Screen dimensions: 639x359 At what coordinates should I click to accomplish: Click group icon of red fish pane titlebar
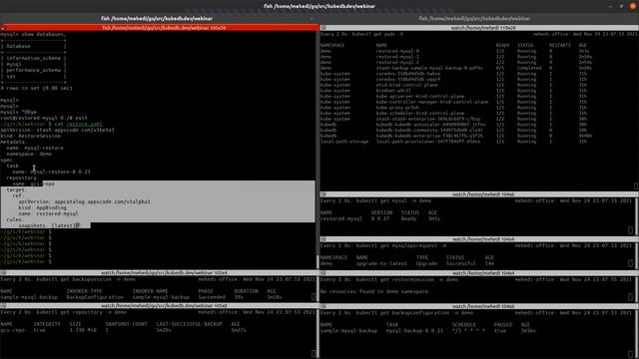point(3,28)
